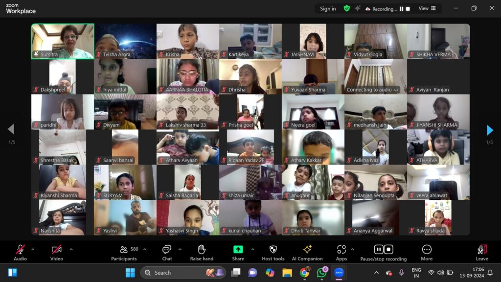Open the View layout menu

click(427, 8)
